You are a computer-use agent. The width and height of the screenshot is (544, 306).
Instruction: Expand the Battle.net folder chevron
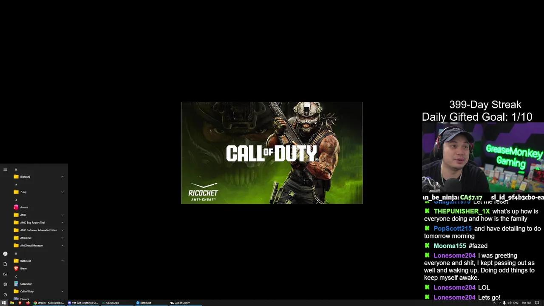(62, 261)
